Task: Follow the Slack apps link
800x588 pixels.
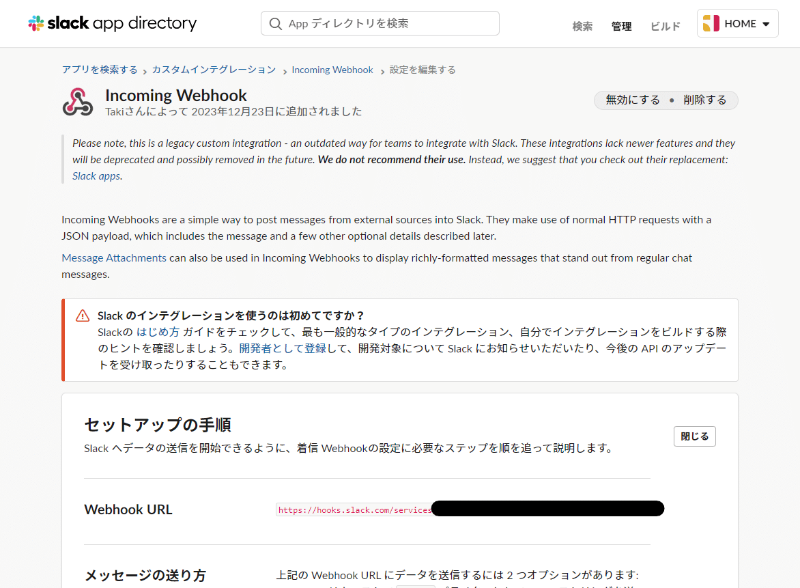Action: coord(96,176)
